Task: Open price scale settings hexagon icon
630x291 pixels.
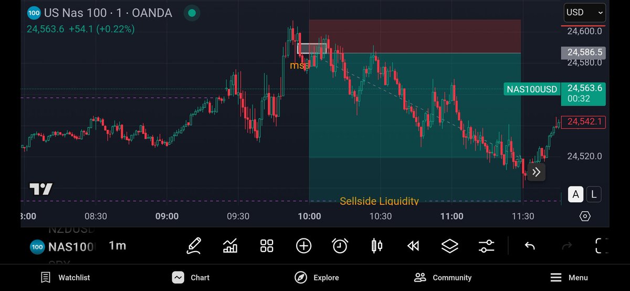Action: click(x=585, y=216)
